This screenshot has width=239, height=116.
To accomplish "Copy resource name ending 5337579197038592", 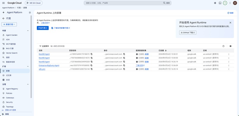I will click(91, 65).
